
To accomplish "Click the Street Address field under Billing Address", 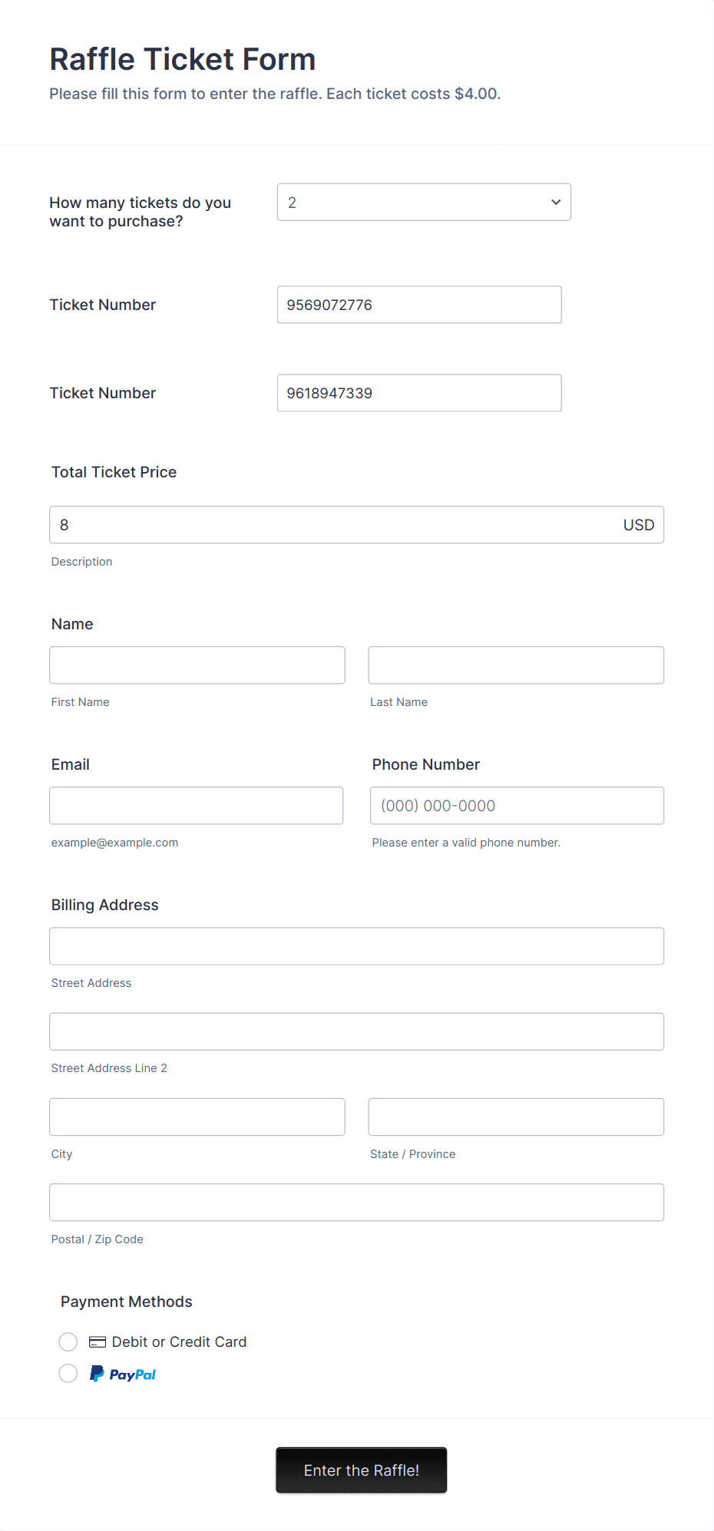I will (x=356, y=945).
